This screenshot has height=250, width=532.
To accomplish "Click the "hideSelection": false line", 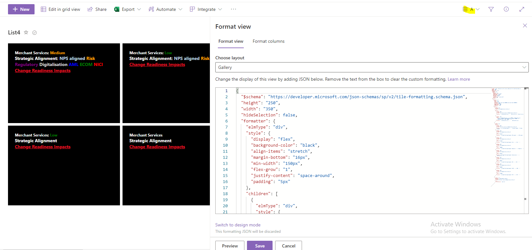I will [269, 115].
